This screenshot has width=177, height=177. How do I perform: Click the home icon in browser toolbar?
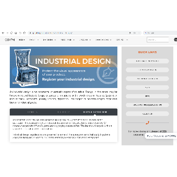tap(24, 33)
